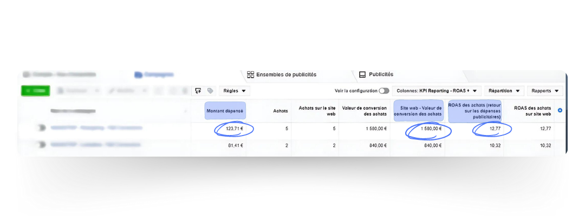585x216 pixels.
Task: Click the square icon beside Publicités
Action: 362,75
